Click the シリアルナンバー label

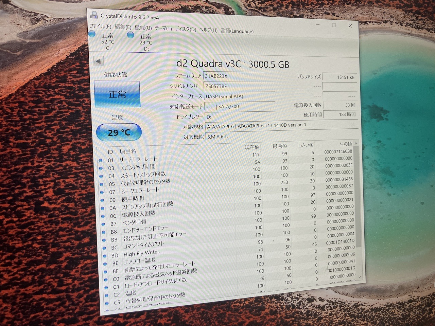[x=186, y=86]
